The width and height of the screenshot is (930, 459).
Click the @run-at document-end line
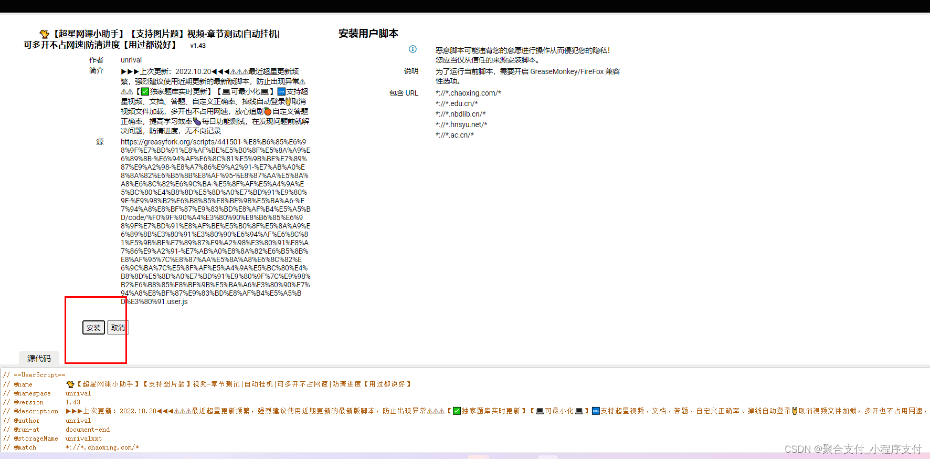pos(57,430)
